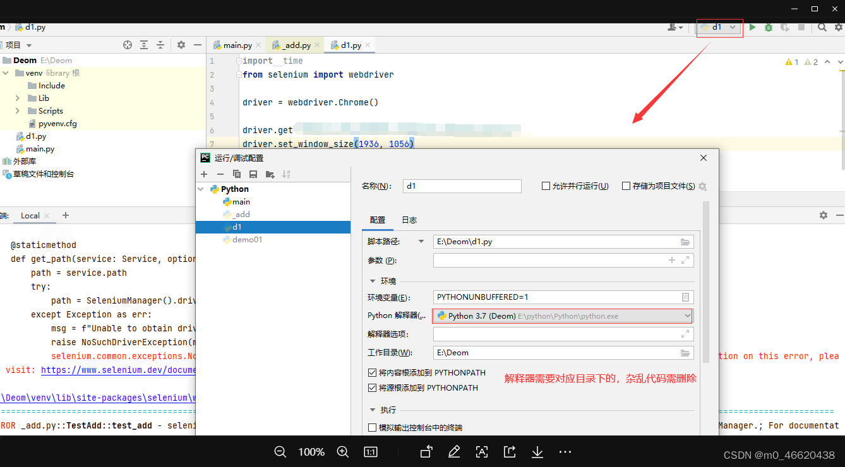Open Search Everywhere magnifier icon
The height and width of the screenshot is (467, 845).
click(822, 27)
